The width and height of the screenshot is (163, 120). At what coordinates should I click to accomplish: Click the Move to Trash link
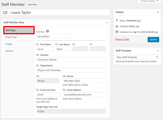pos(122,39)
